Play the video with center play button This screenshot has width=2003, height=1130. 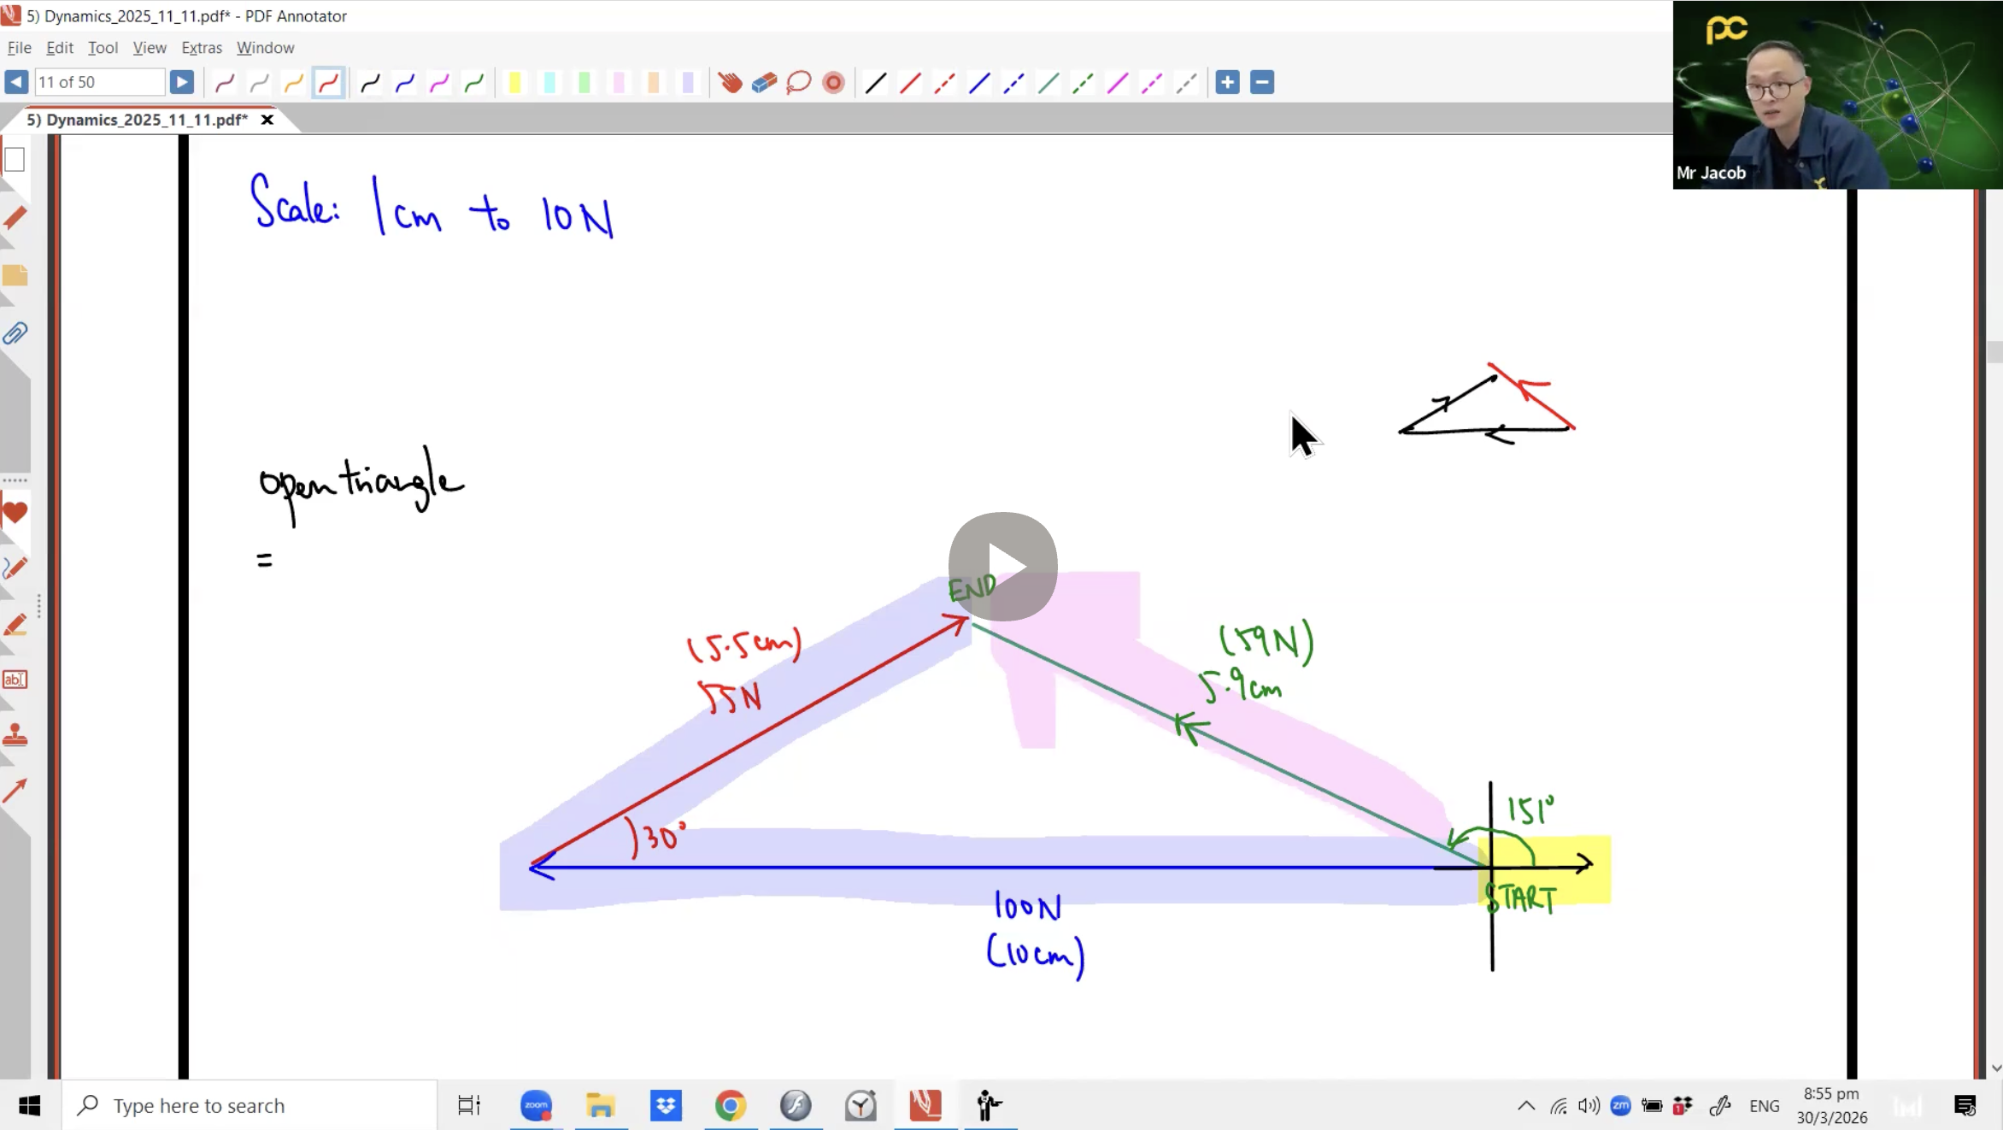click(x=1002, y=566)
